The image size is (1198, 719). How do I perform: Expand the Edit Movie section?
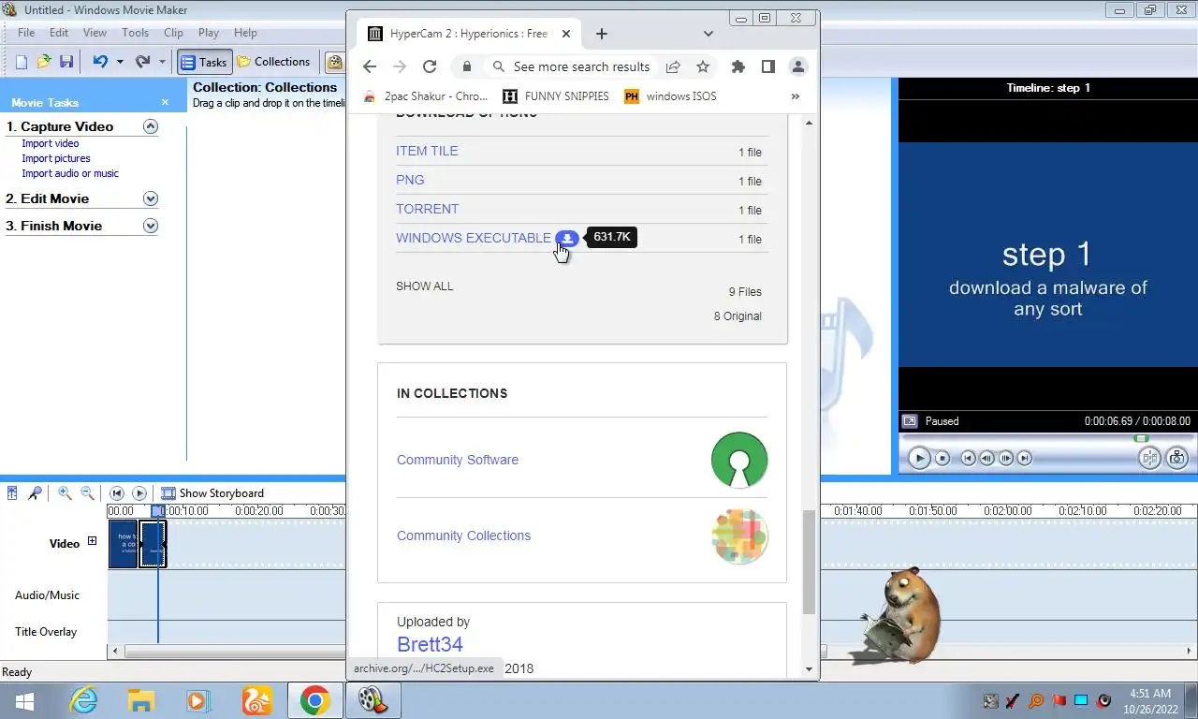(x=151, y=198)
